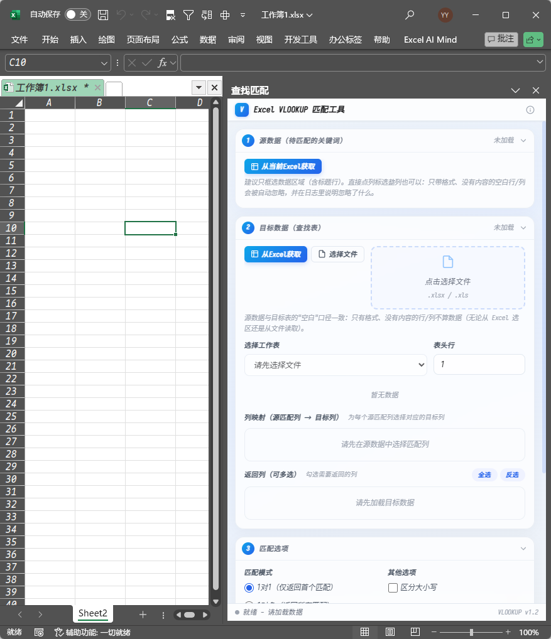
Task: Collapse the 源数据 section chevron
Action: click(523, 141)
